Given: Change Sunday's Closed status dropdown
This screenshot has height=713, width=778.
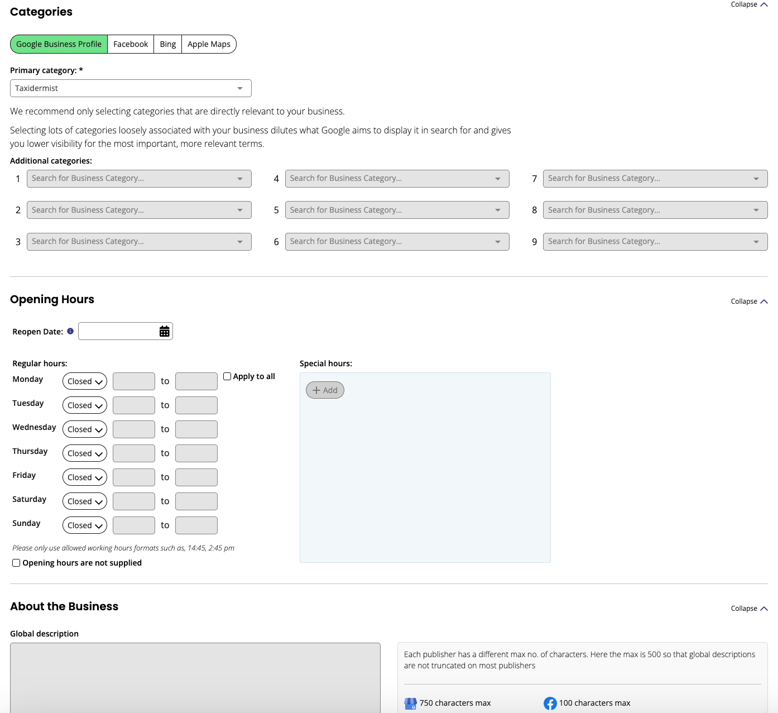Looking at the screenshot, I should (x=85, y=525).
